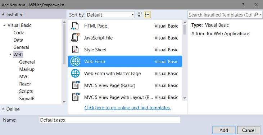The image size is (263, 135).
Task: Click the Add button
Action: [224, 130]
